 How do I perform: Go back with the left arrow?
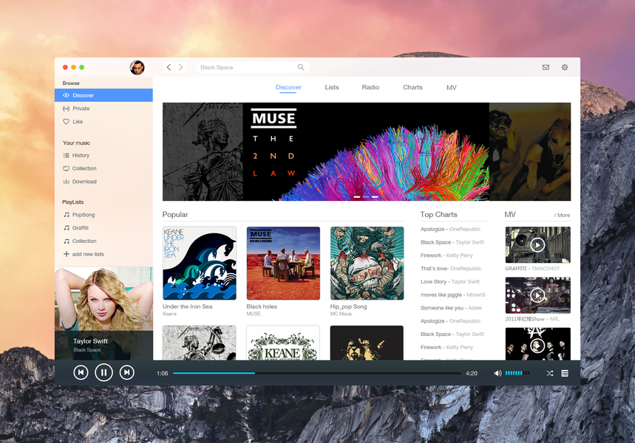click(x=169, y=67)
